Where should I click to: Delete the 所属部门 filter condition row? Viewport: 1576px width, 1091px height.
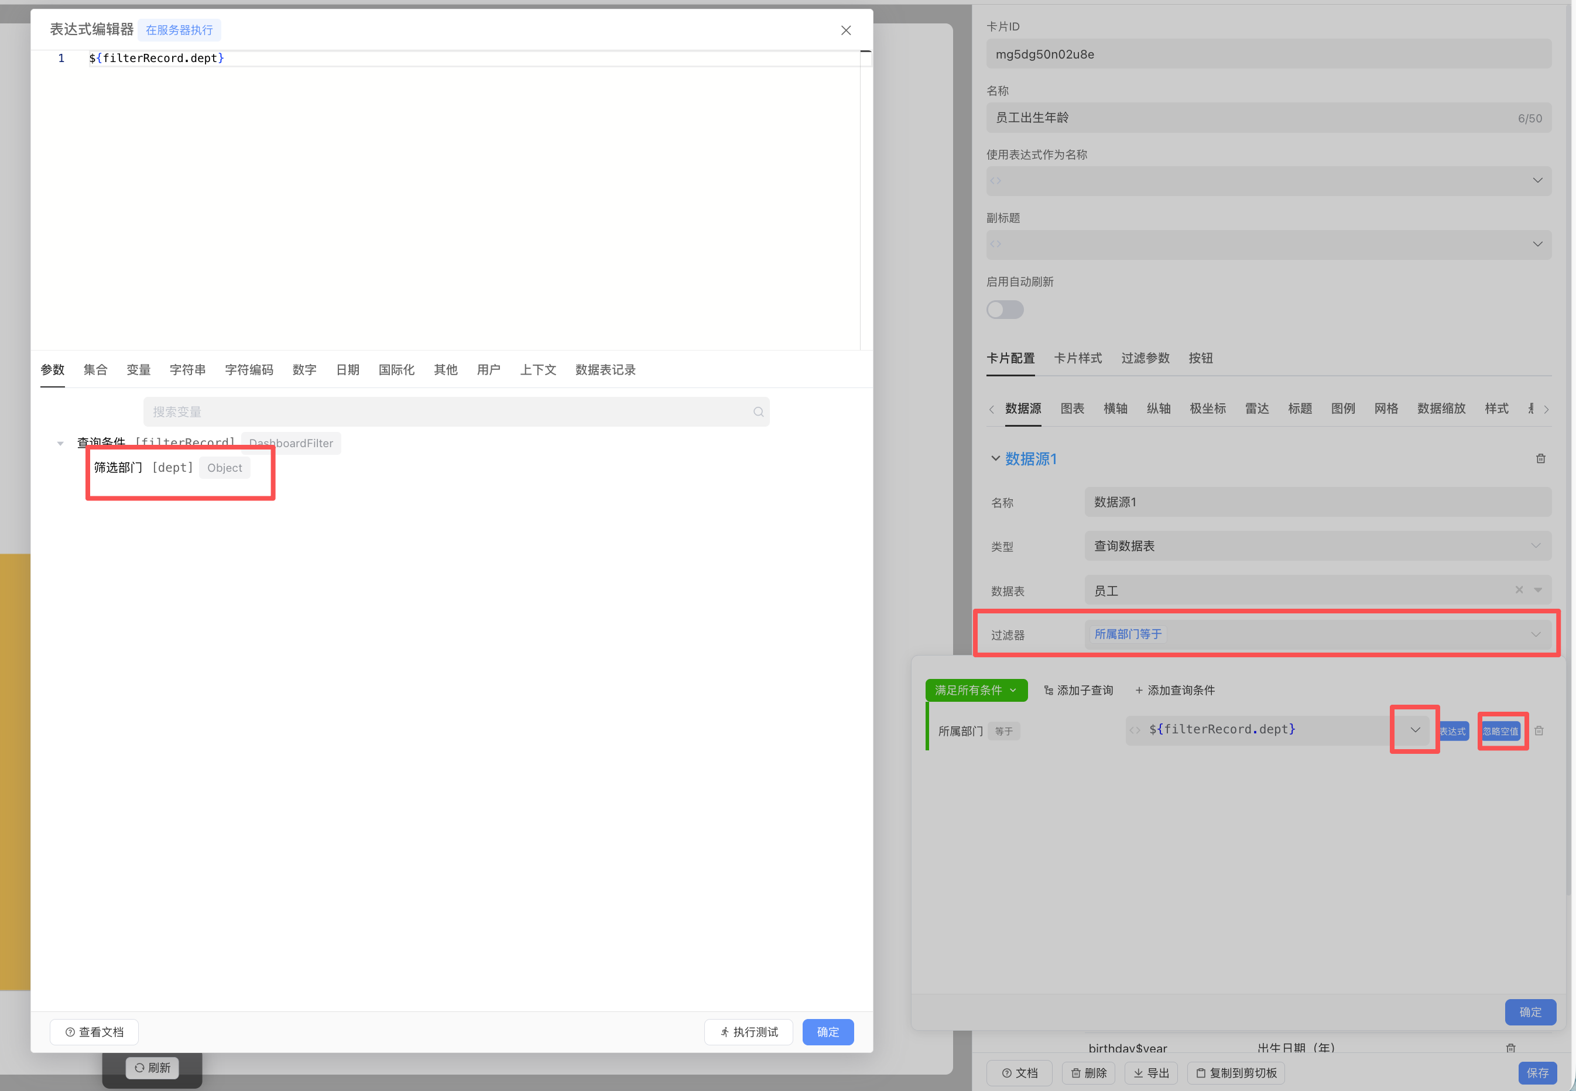click(x=1539, y=731)
